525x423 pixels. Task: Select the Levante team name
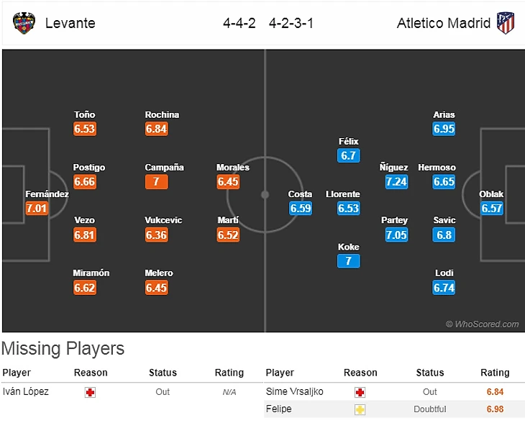coord(70,23)
